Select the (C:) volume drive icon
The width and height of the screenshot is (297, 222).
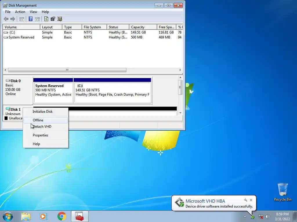[x=6, y=32]
